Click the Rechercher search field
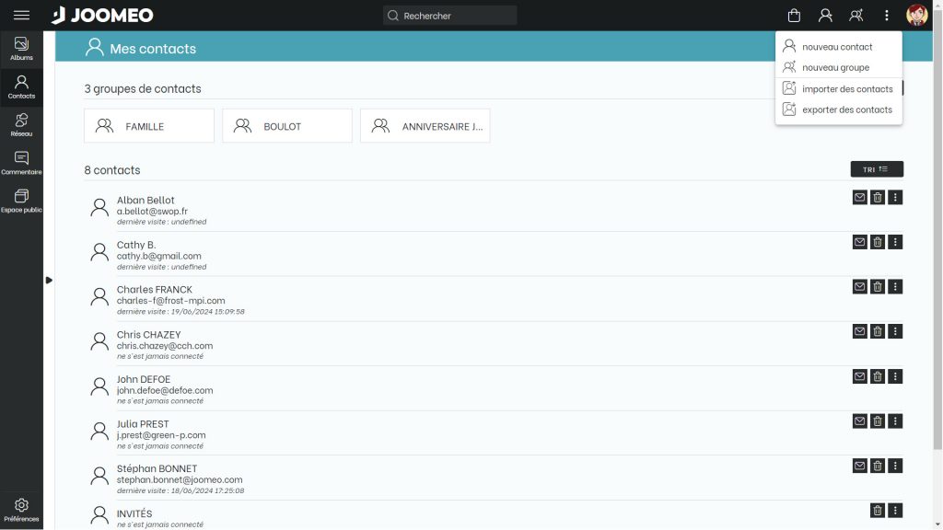943x530 pixels. pos(450,16)
